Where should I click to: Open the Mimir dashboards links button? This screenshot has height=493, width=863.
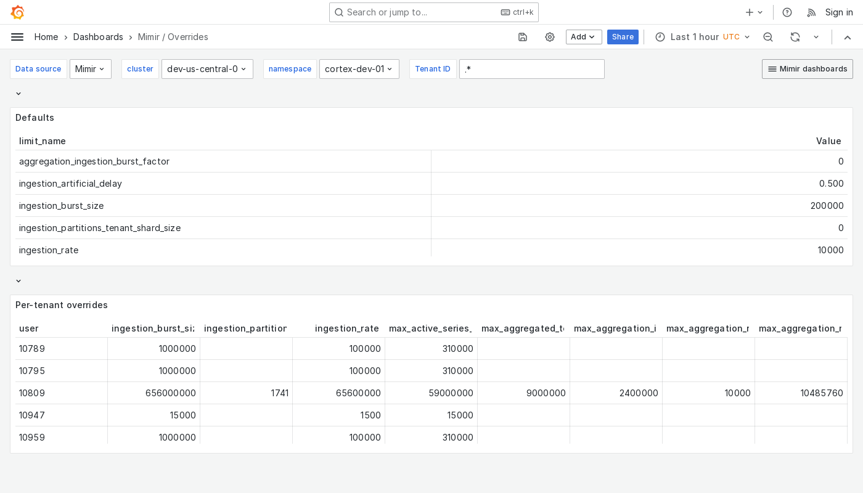(x=808, y=69)
